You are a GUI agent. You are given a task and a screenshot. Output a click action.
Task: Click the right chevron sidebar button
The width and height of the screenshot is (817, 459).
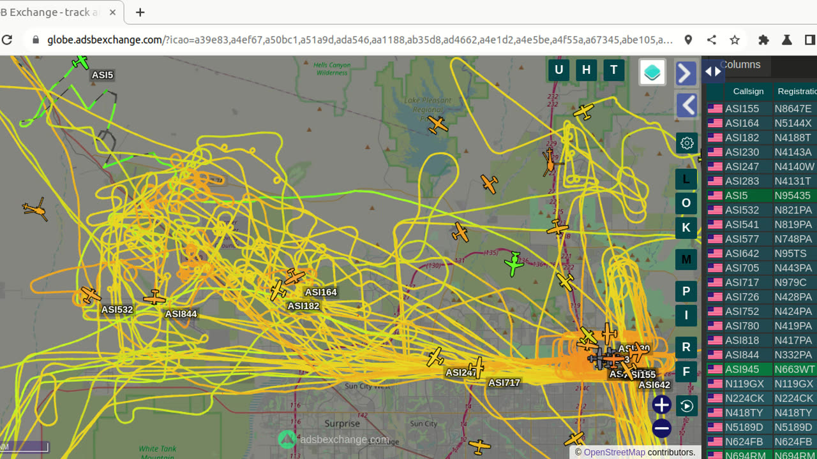click(686, 73)
